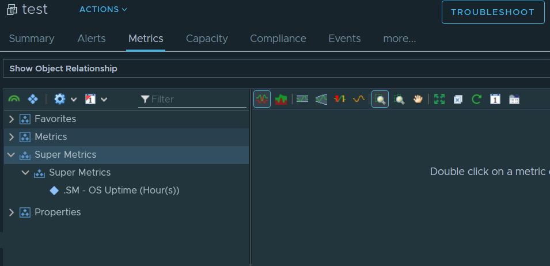Toggle the highlighted zoom view magnifier
The width and height of the screenshot is (550, 266).
[x=380, y=99]
